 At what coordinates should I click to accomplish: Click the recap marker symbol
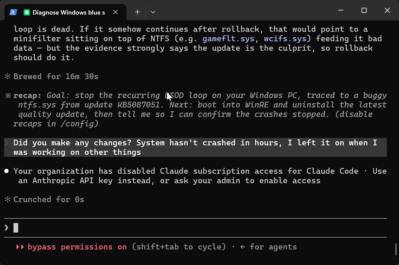(8, 96)
